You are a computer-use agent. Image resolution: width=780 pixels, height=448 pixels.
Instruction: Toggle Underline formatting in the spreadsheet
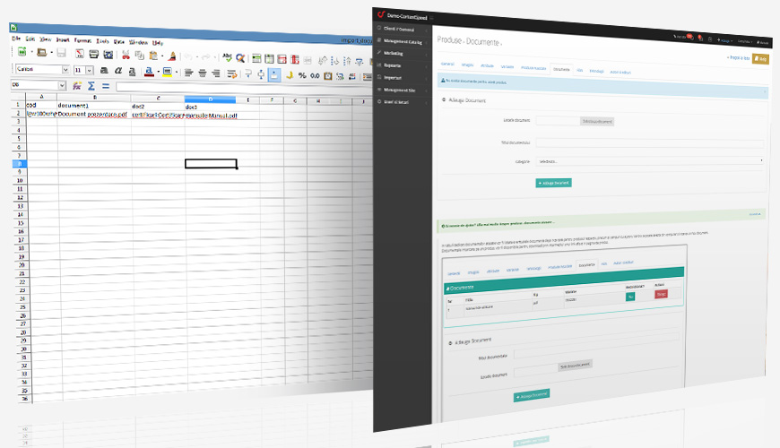click(132, 72)
